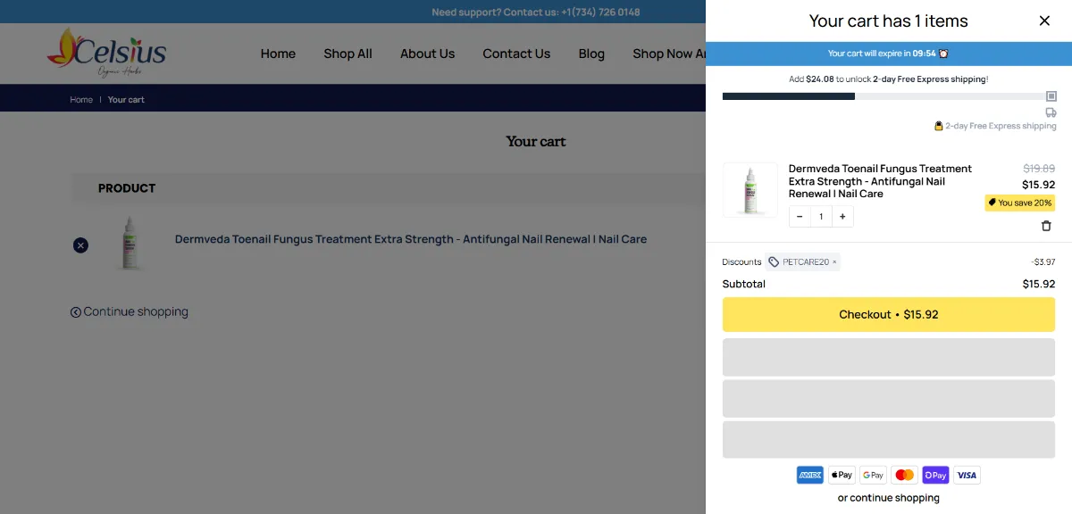Click the Mastercard payment icon
The image size is (1072, 514).
(x=904, y=475)
